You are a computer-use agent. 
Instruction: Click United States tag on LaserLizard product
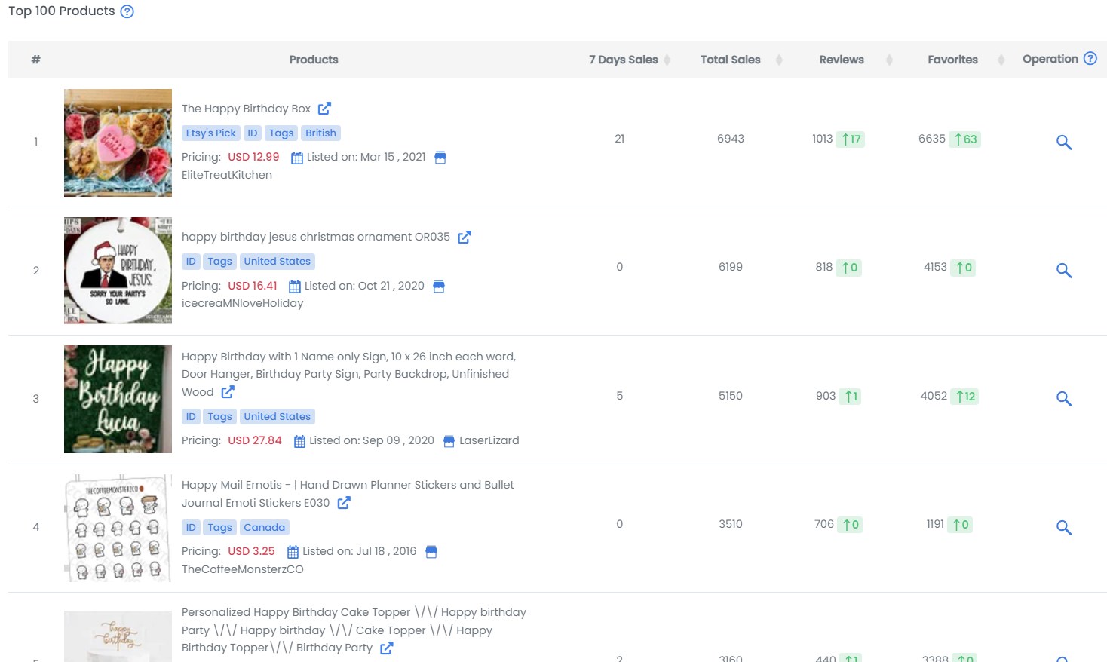click(x=278, y=416)
